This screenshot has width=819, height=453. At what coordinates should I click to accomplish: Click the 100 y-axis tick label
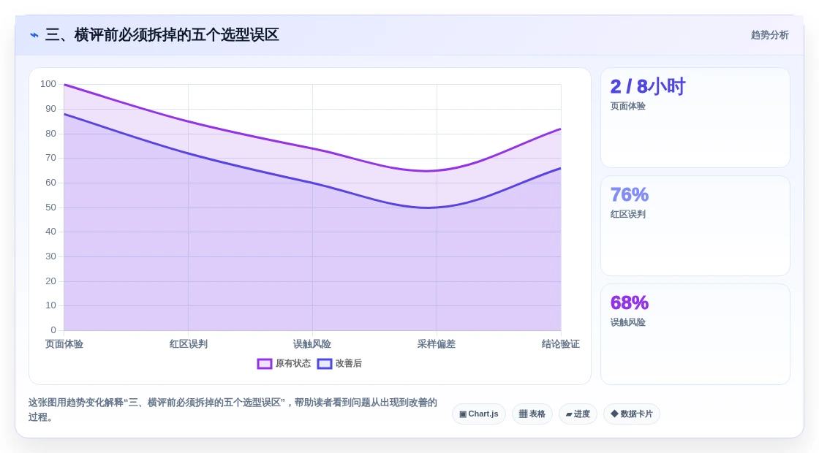48,84
